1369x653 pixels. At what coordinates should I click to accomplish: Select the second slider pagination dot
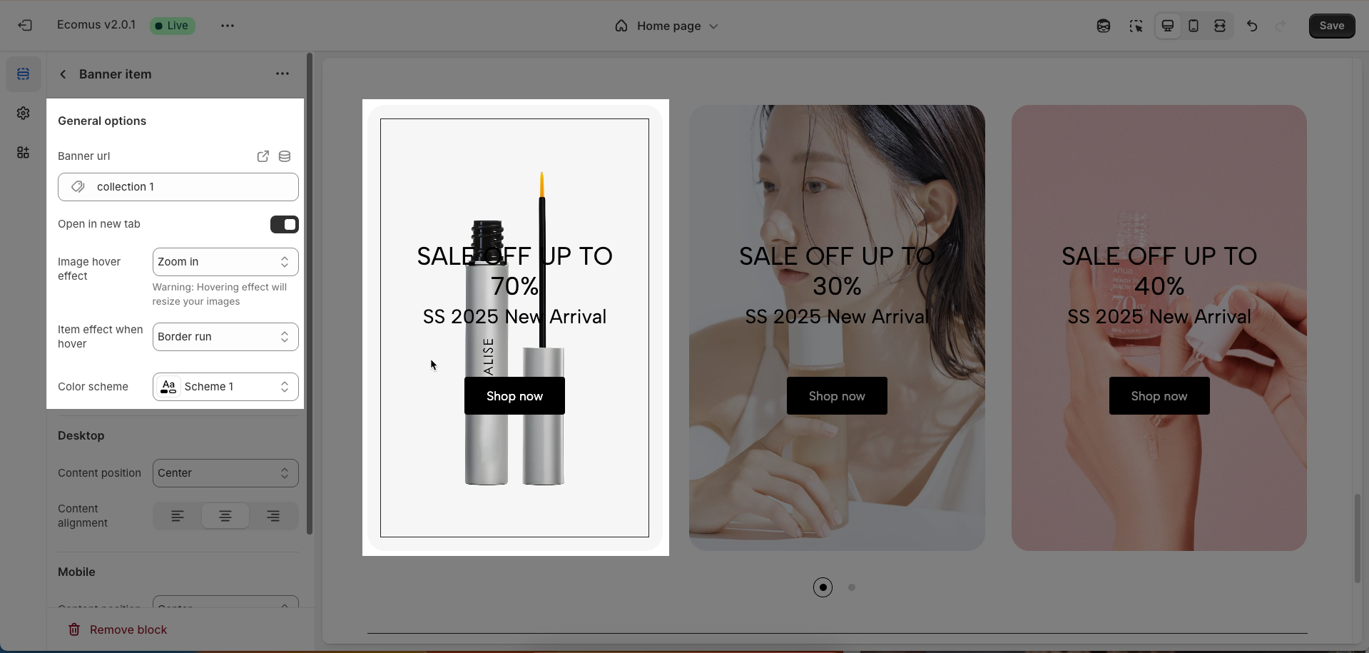point(852,587)
